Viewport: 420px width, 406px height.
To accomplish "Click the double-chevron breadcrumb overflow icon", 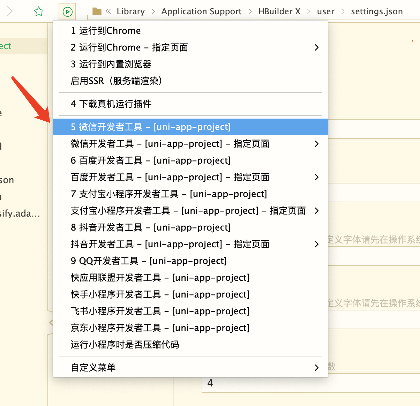I will (108, 12).
